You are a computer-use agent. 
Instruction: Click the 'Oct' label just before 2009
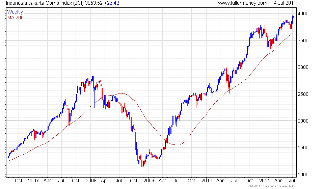click(134, 181)
